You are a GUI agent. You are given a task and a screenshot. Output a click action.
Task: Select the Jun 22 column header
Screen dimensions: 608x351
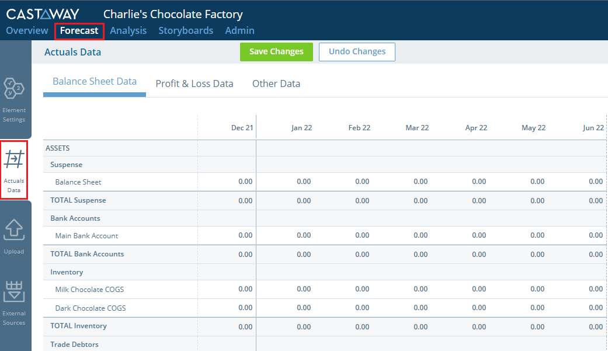[x=593, y=127]
